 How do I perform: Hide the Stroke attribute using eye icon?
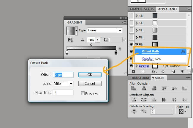[132, 66]
